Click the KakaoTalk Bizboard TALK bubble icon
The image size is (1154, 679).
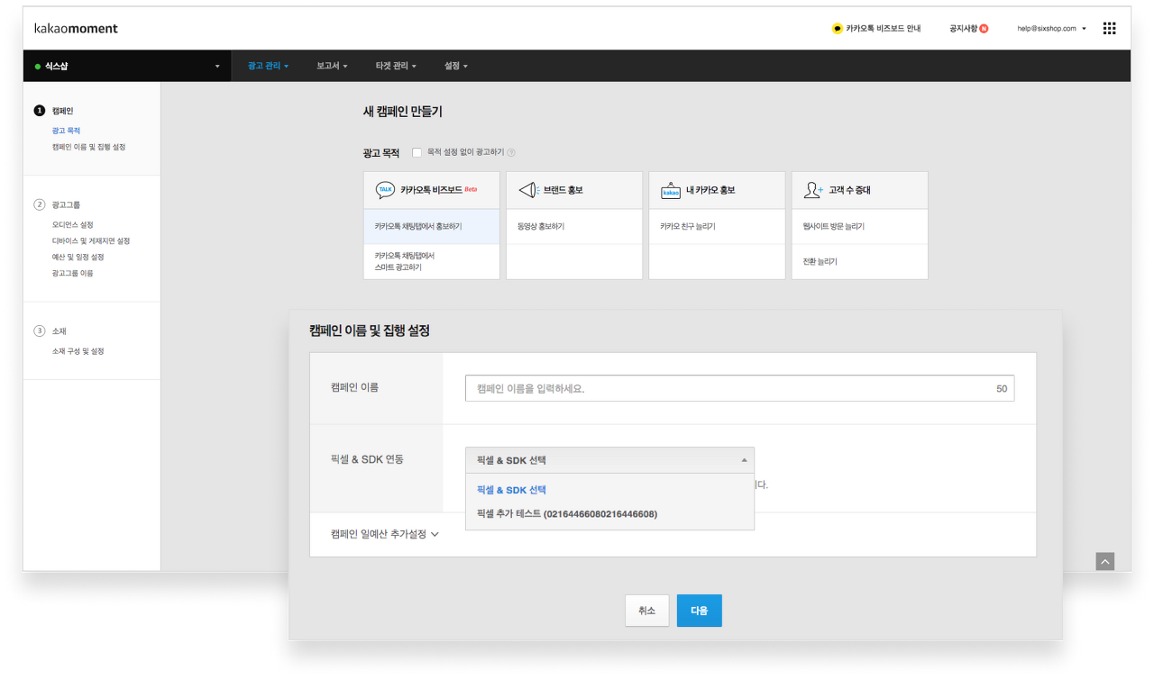385,190
